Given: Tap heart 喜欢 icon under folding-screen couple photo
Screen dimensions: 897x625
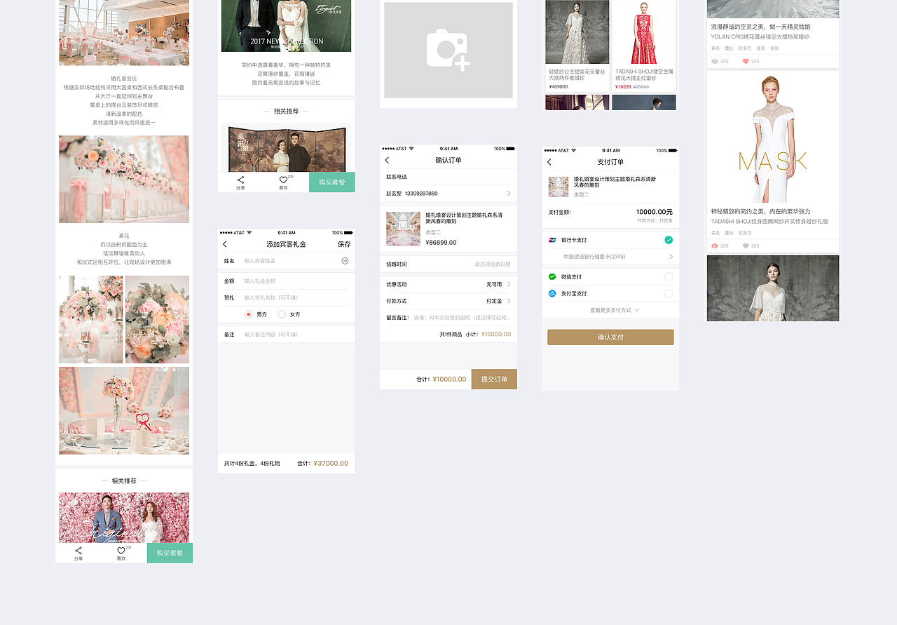Looking at the screenshot, I should 283,180.
